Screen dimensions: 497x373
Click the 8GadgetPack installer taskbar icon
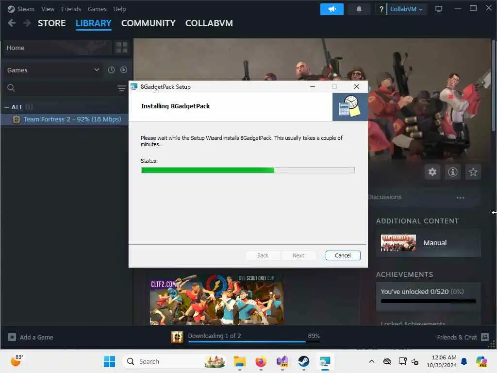325,361
